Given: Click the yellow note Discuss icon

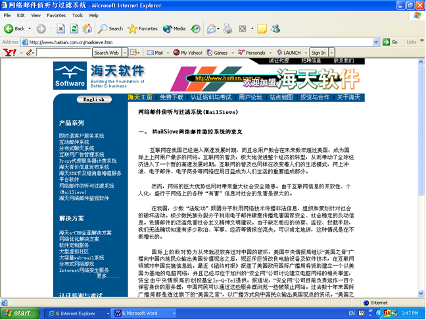Looking at the screenshot, I should point(262,28).
